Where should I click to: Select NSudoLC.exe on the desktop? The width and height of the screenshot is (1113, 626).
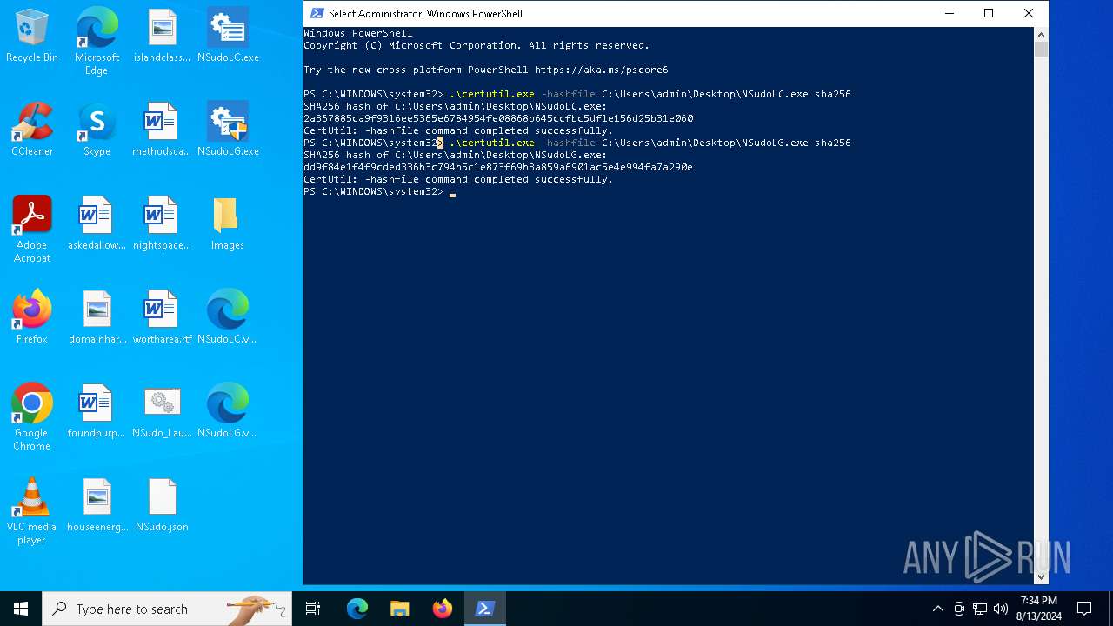(228, 37)
